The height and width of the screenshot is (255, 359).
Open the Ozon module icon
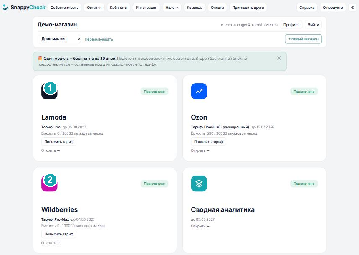[x=199, y=91]
